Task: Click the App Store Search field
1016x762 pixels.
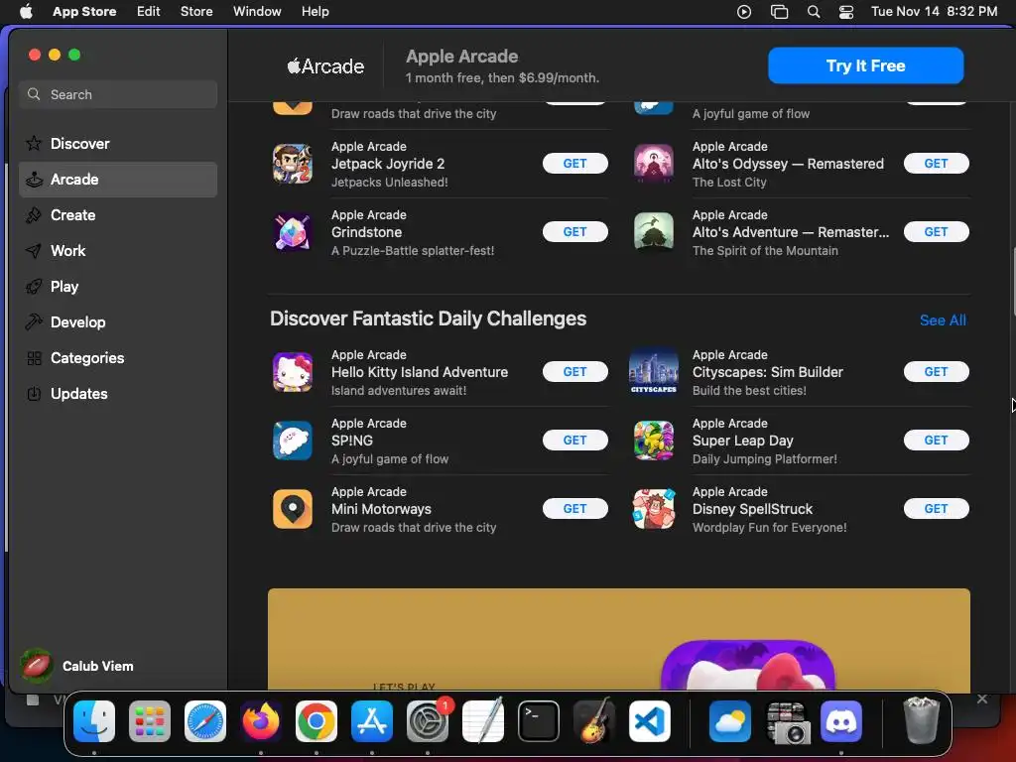Action: 118,94
